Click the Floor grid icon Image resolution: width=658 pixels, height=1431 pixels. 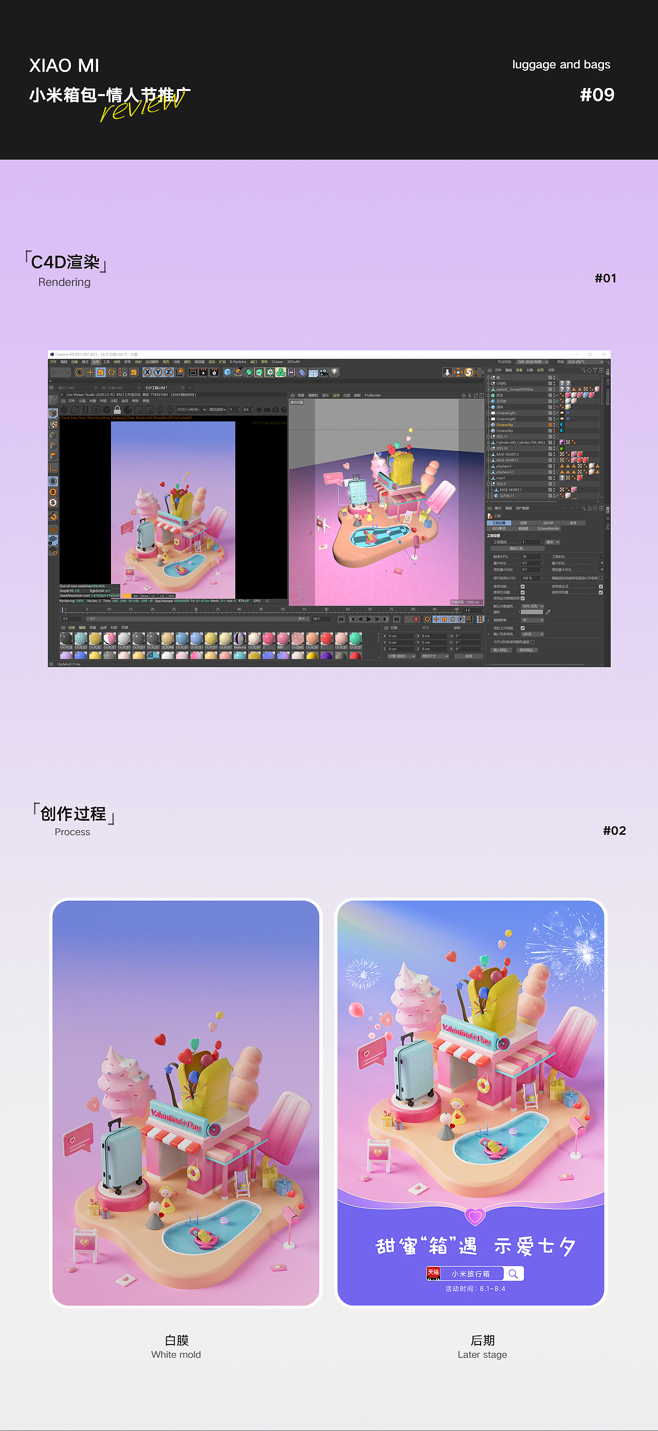(x=313, y=373)
